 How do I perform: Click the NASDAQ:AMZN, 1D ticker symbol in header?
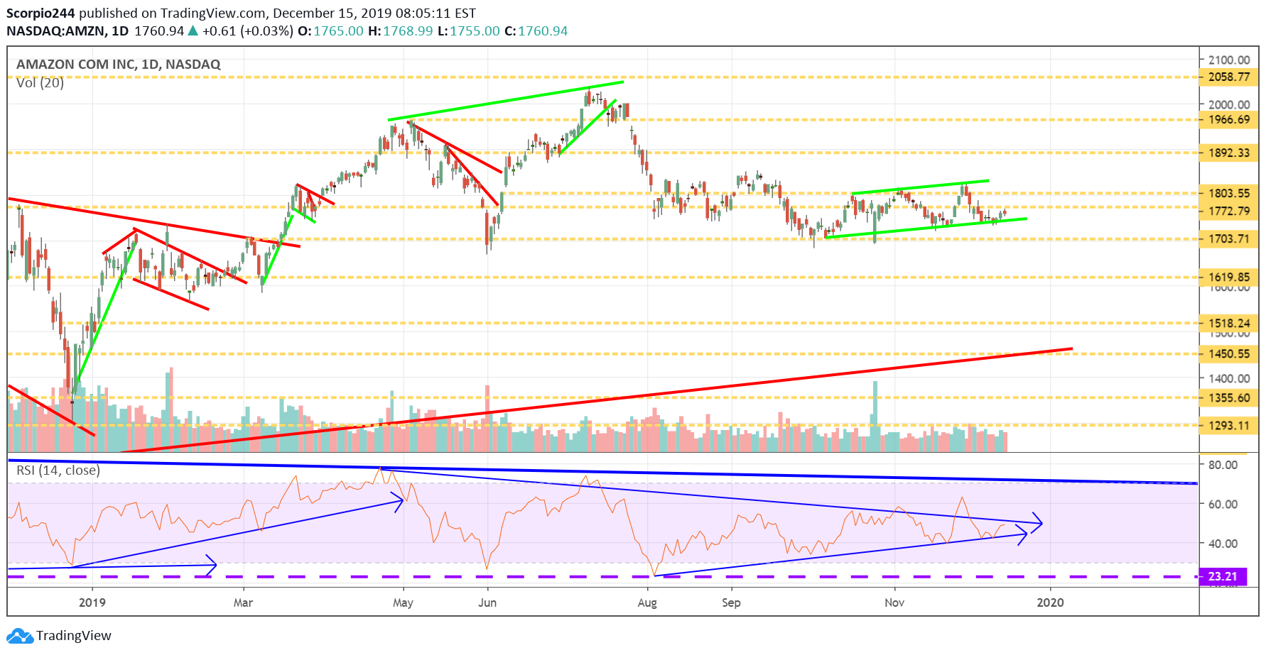(x=67, y=31)
